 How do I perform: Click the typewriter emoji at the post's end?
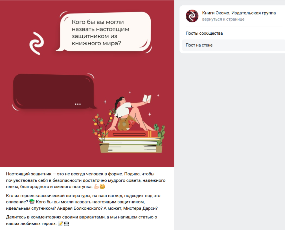click(x=66, y=223)
